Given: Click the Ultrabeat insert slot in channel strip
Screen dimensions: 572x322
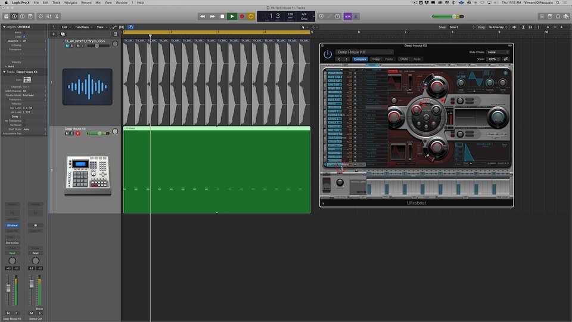Looking at the screenshot, I should pyautogui.click(x=12, y=225).
